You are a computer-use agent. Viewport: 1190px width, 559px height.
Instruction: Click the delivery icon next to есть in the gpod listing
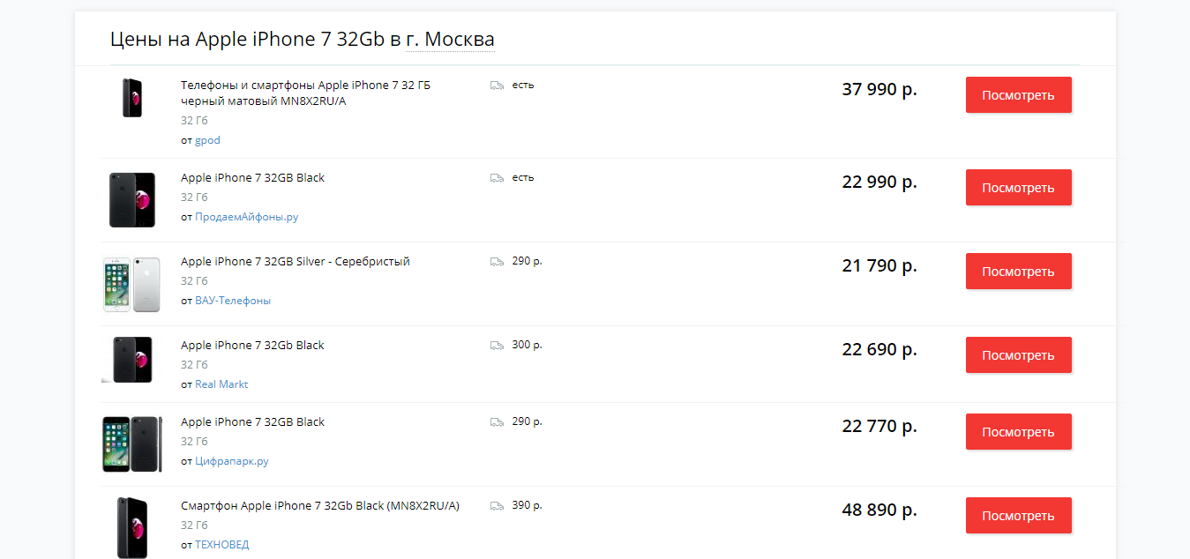click(x=497, y=85)
